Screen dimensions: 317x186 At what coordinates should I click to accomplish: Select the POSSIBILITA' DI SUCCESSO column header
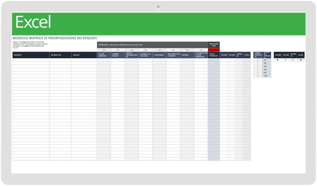tap(145, 55)
